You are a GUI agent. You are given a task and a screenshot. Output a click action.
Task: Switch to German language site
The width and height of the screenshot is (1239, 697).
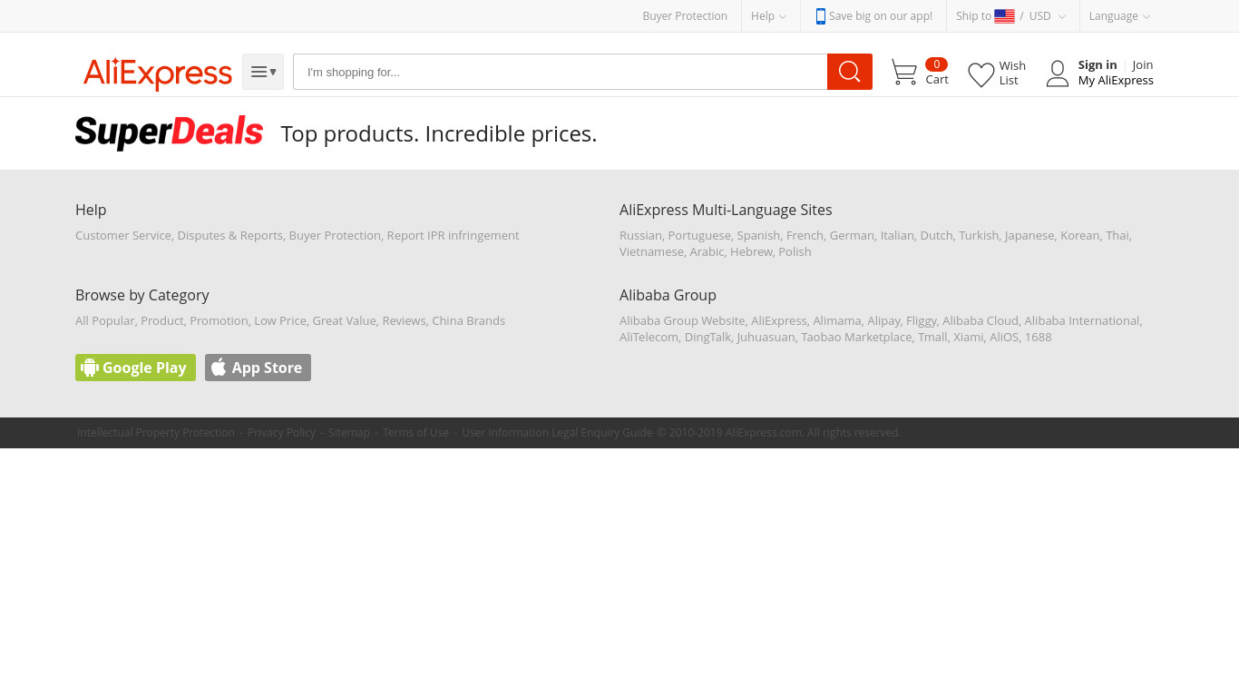852,235
